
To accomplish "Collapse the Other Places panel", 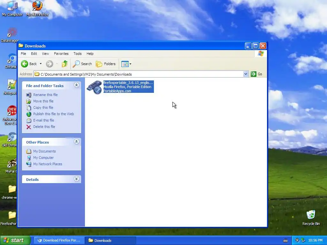I will click(77, 142).
